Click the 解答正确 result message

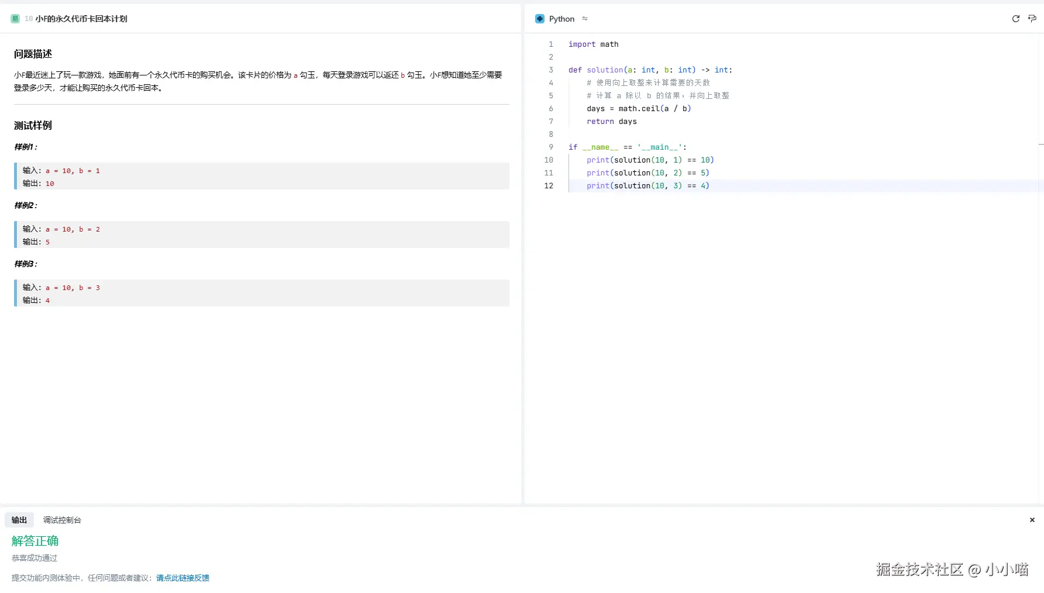[35, 541]
